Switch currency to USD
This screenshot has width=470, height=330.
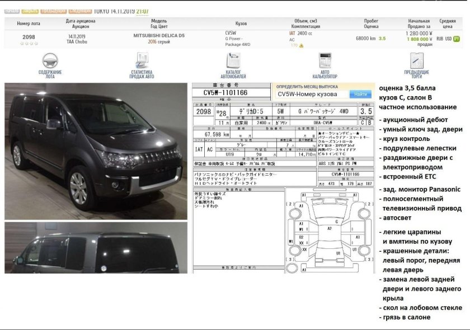pyautogui.click(x=448, y=39)
